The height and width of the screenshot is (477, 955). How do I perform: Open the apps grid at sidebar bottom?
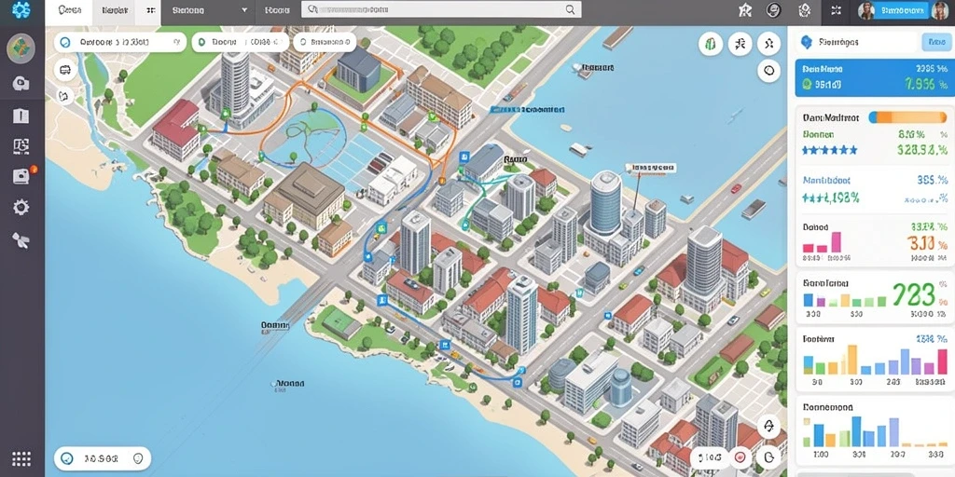[x=21, y=458]
